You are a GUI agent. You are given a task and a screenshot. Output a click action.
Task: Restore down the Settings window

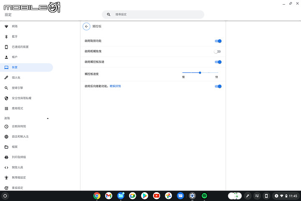[291, 3]
